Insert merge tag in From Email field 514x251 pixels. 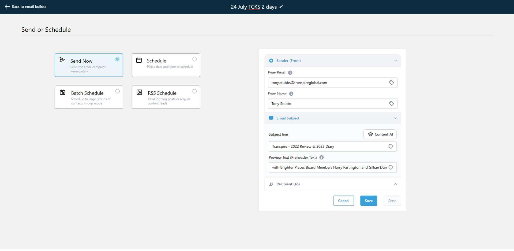click(x=392, y=83)
